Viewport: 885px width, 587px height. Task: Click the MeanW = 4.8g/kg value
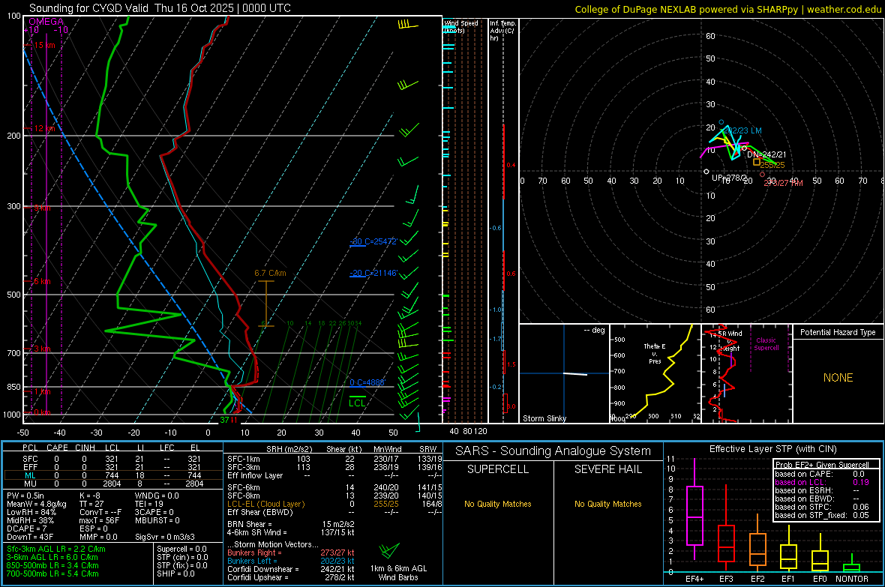coord(37,504)
